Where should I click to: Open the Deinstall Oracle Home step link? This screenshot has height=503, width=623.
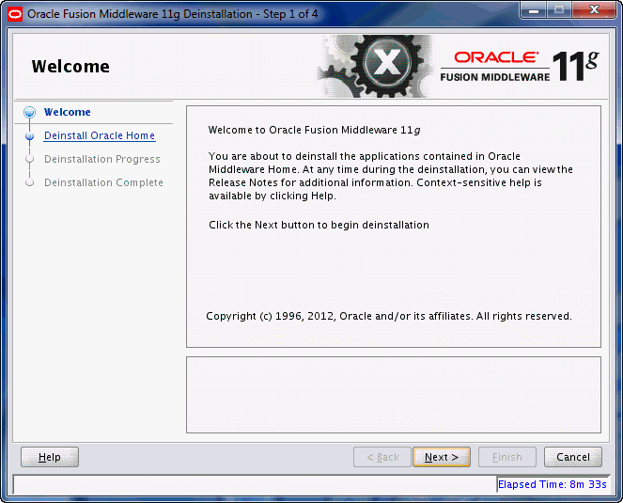[99, 135]
